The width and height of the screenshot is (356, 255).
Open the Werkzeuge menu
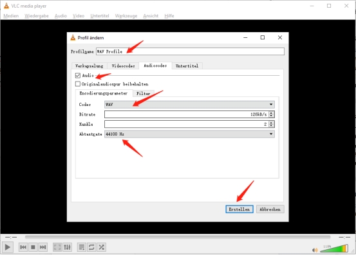pos(126,16)
